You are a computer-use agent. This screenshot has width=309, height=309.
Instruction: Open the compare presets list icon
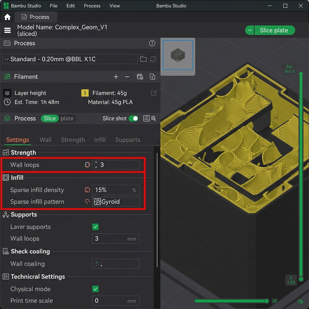(x=146, y=118)
